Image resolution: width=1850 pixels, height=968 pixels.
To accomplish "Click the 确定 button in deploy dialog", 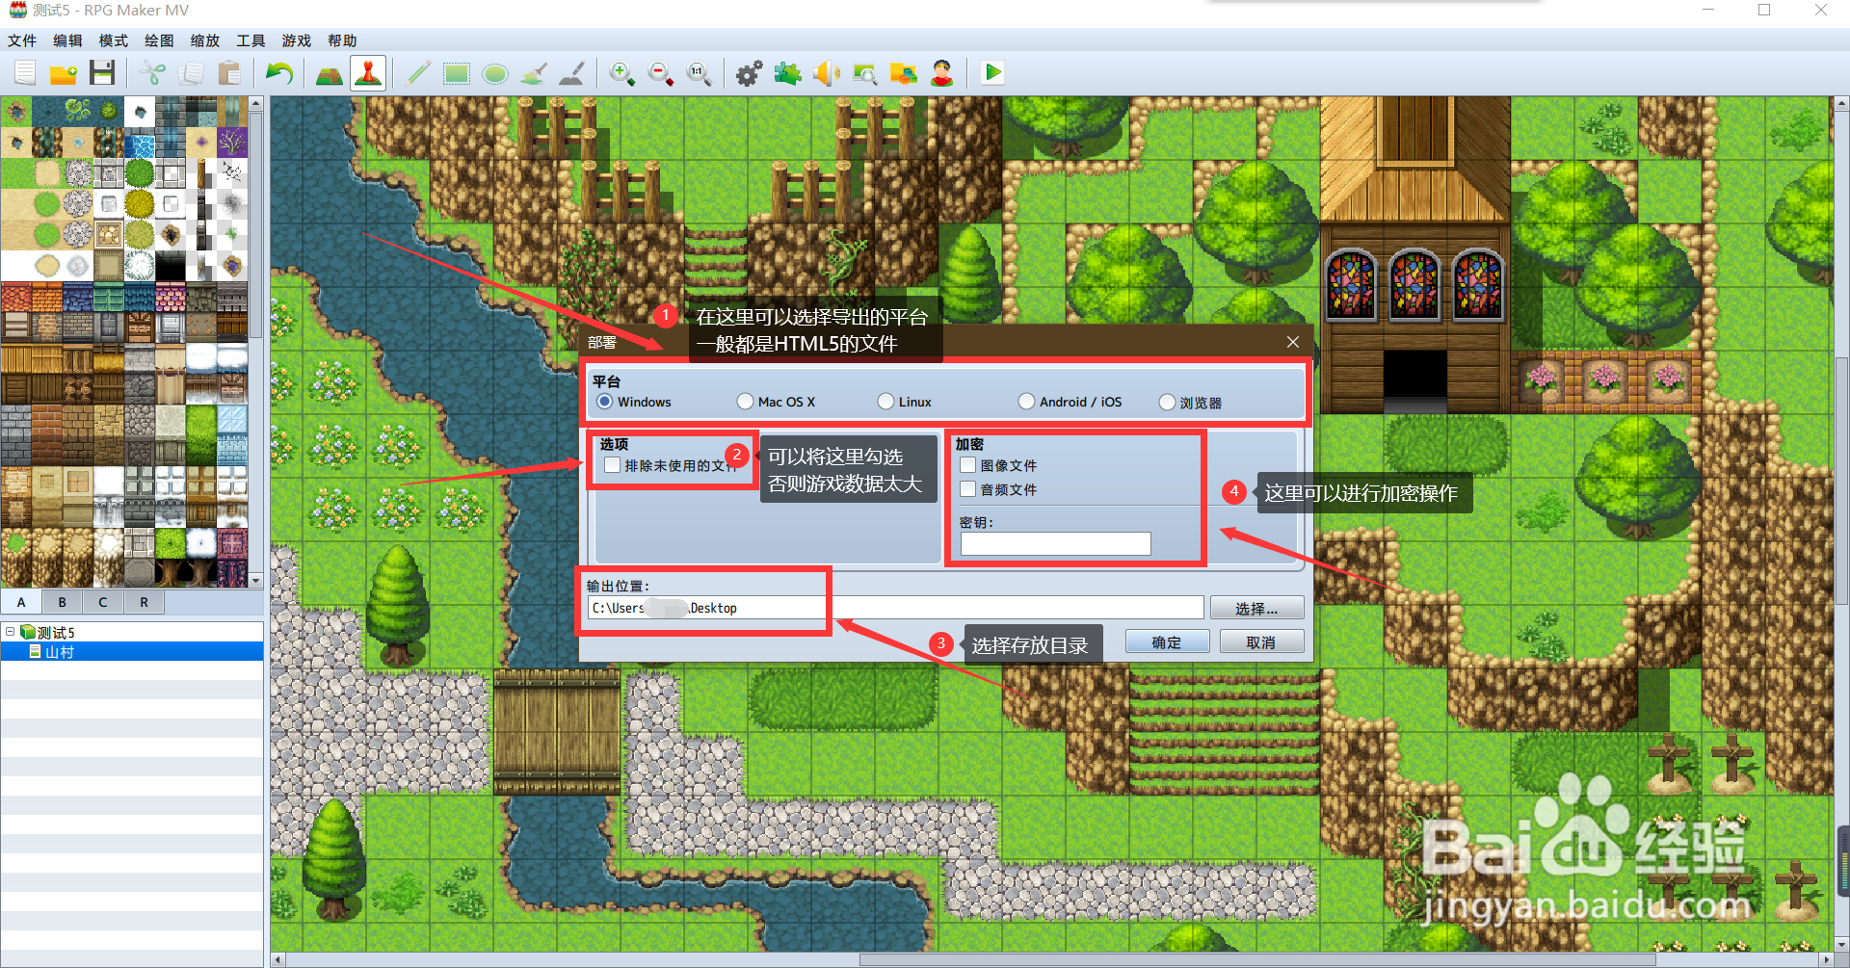I will (x=1167, y=641).
